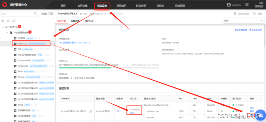Switch to the 监控详情 tab
The height and width of the screenshot is (122, 266).
(61, 21)
